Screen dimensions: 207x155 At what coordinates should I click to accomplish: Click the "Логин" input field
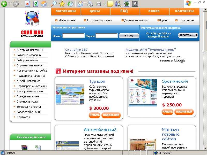[73, 36]
